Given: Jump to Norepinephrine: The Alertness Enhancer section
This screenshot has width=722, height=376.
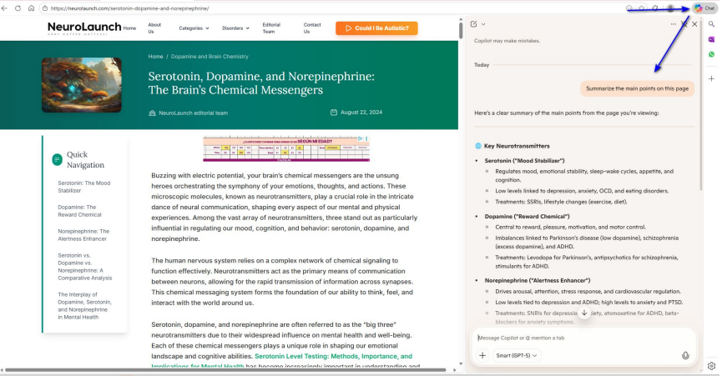Looking at the screenshot, I should pos(83,235).
